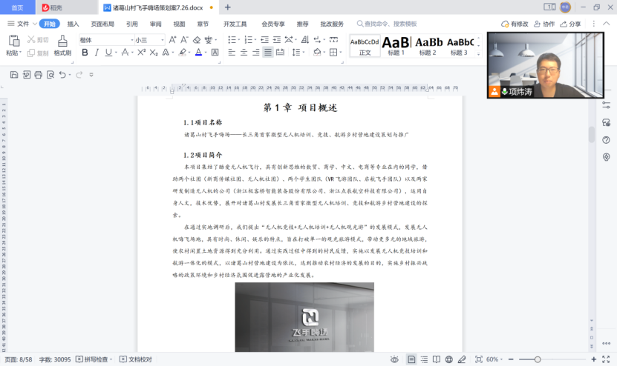Screen dimensions: 617x366
Task: Switch to reading view icon
Action: point(437,359)
